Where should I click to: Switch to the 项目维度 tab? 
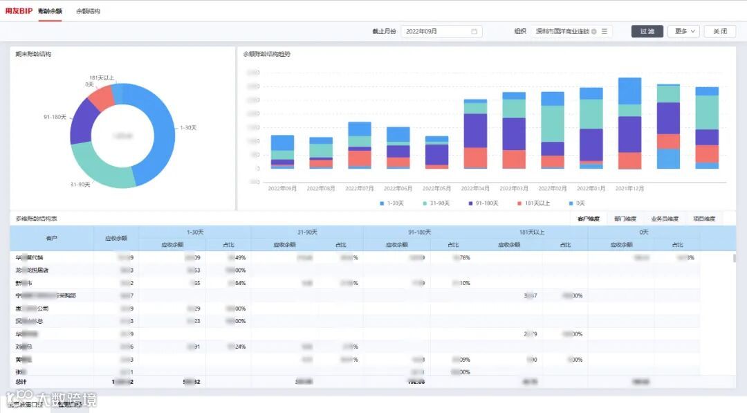click(x=704, y=219)
